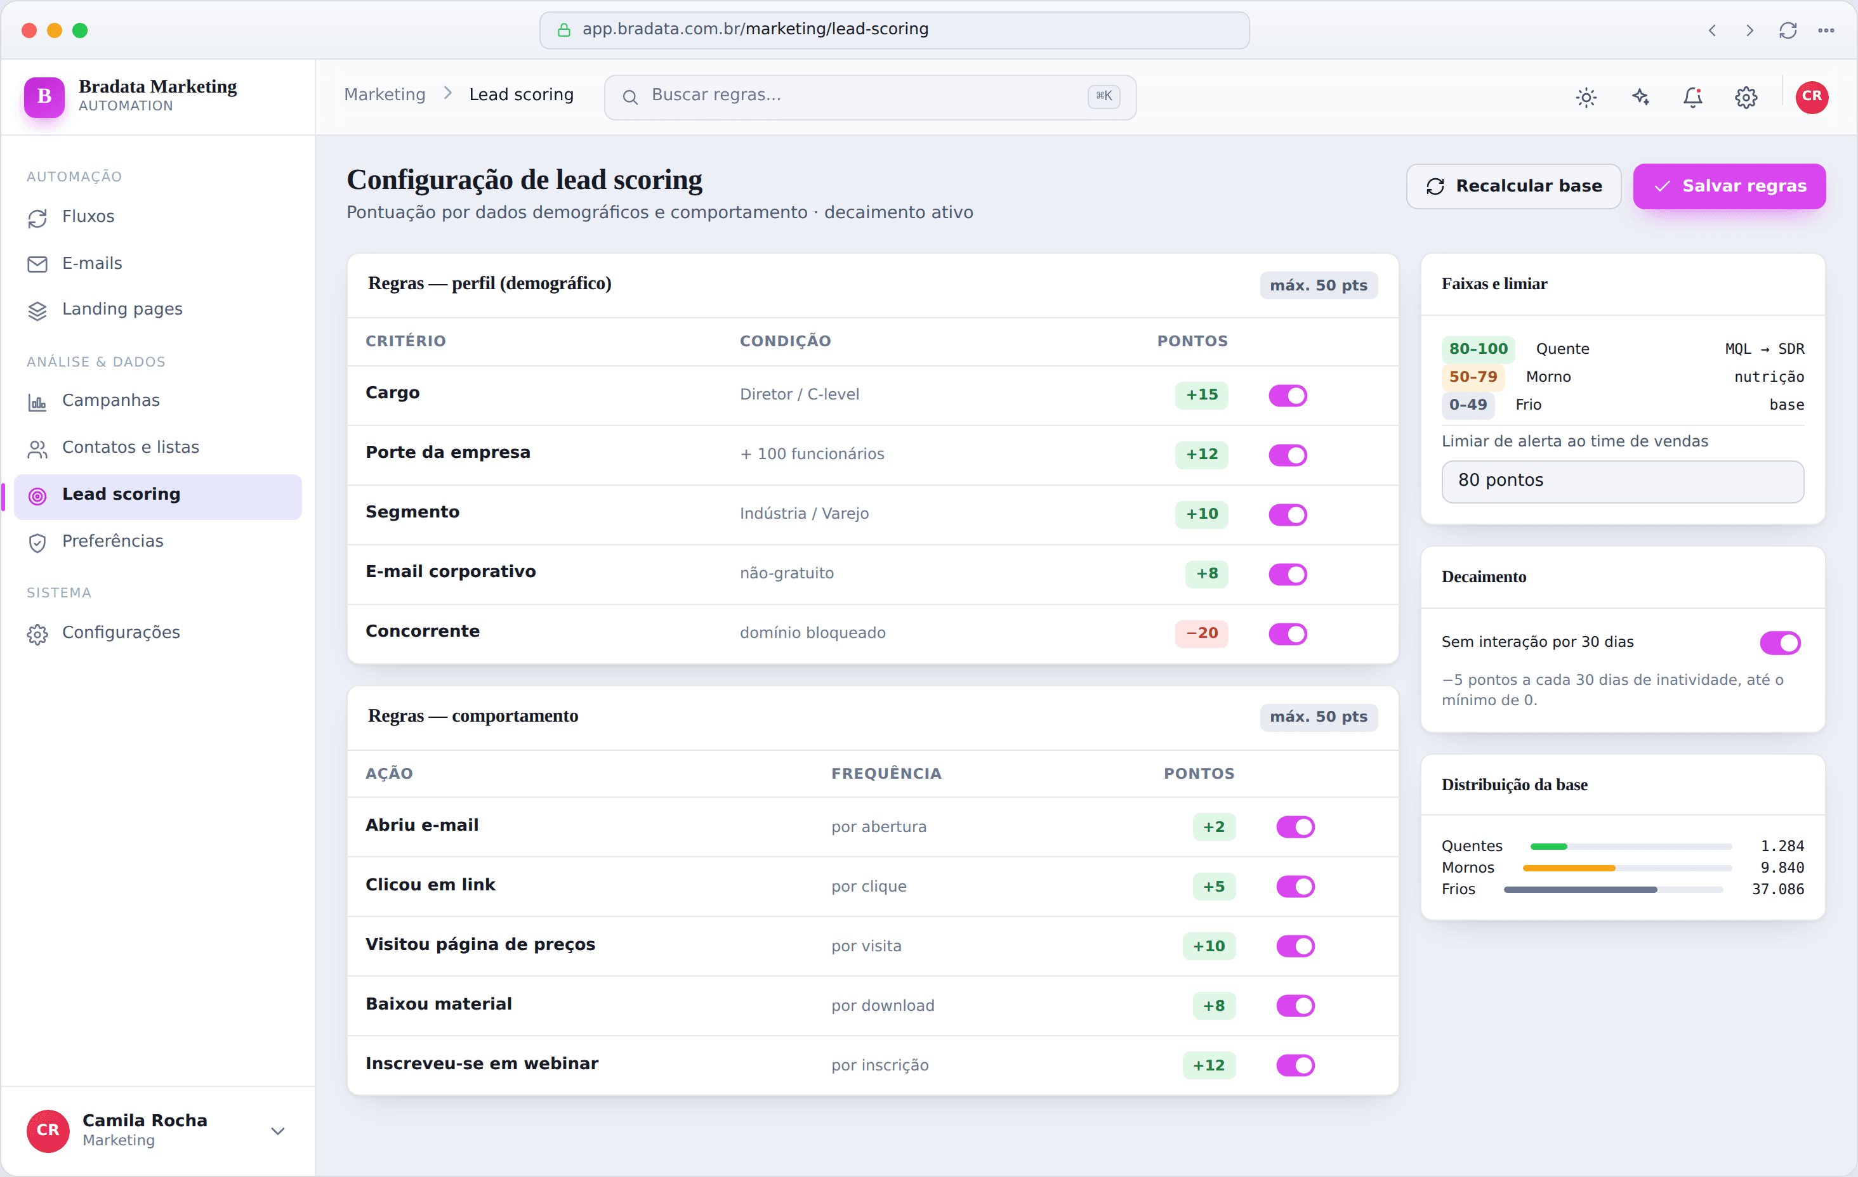The image size is (1858, 1177).
Task: Disable the Porte da empresa toggle
Action: click(x=1288, y=455)
